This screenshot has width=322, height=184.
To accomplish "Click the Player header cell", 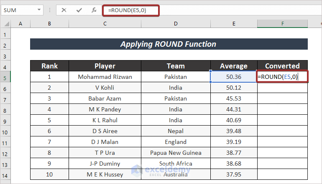I will click(105, 66).
